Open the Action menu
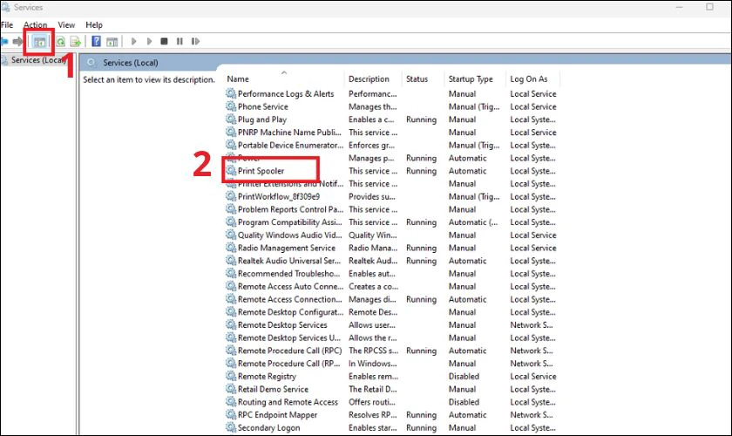This screenshot has height=436, width=732. (36, 24)
